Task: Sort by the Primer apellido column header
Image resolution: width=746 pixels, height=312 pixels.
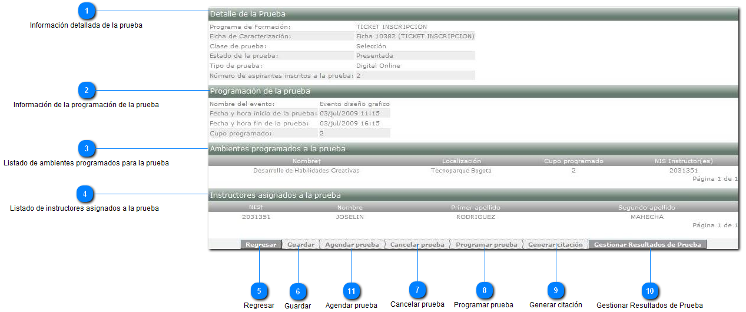Action: click(x=476, y=208)
